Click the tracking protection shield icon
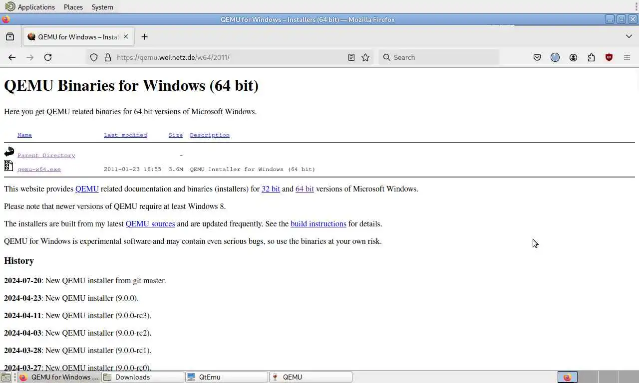The image size is (639, 383). (94, 57)
